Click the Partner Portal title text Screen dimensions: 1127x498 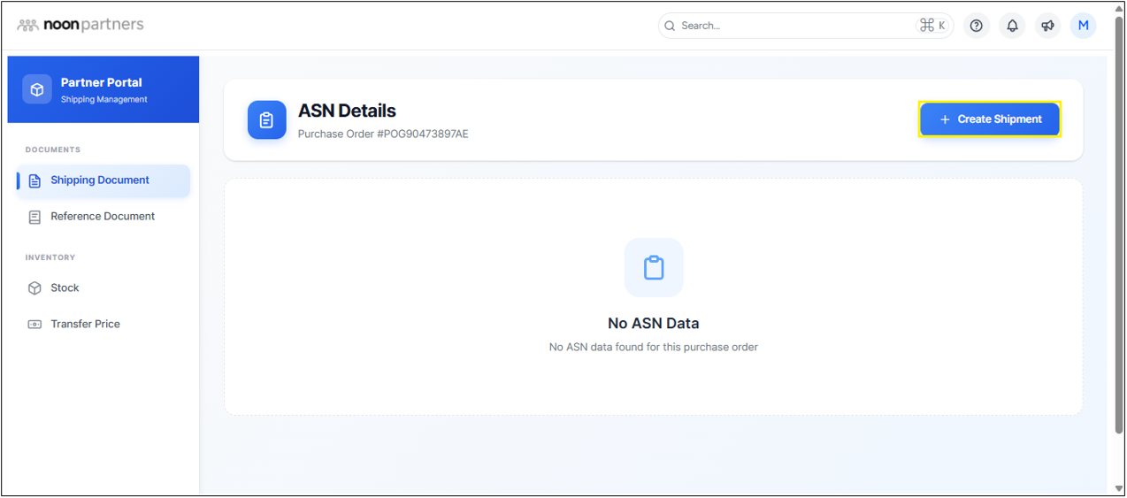(101, 82)
